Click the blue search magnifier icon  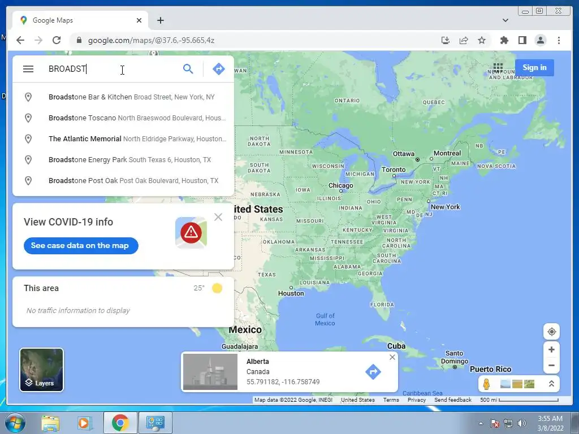click(x=188, y=68)
